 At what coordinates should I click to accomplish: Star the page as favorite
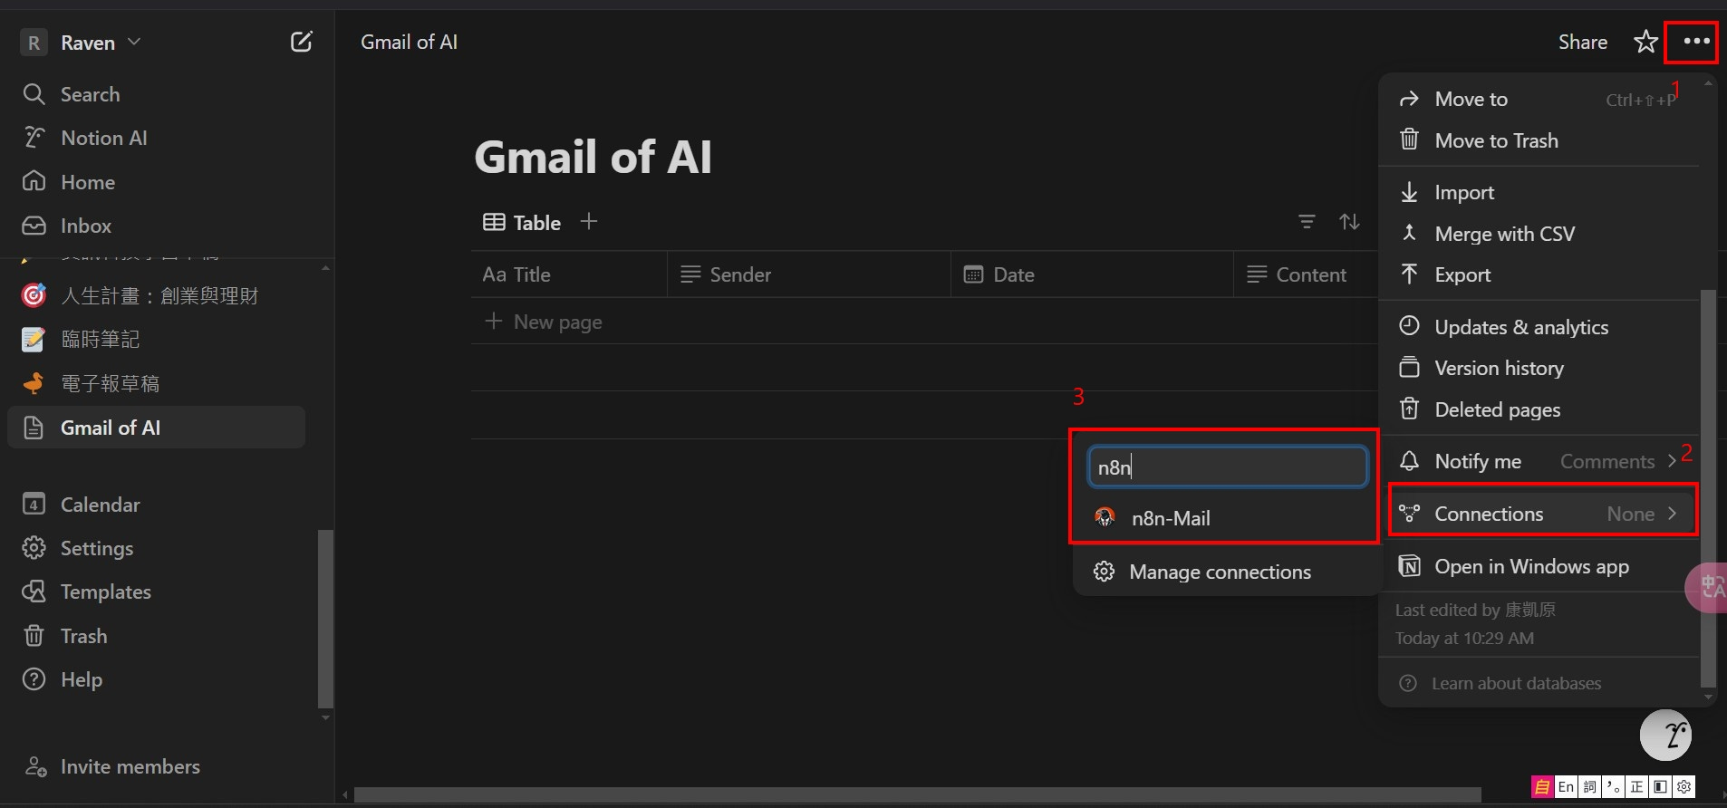click(1645, 42)
